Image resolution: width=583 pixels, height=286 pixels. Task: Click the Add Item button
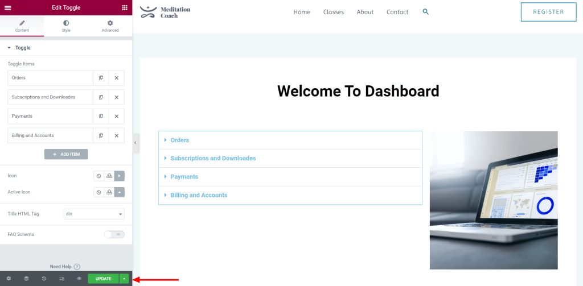click(x=66, y=154)
